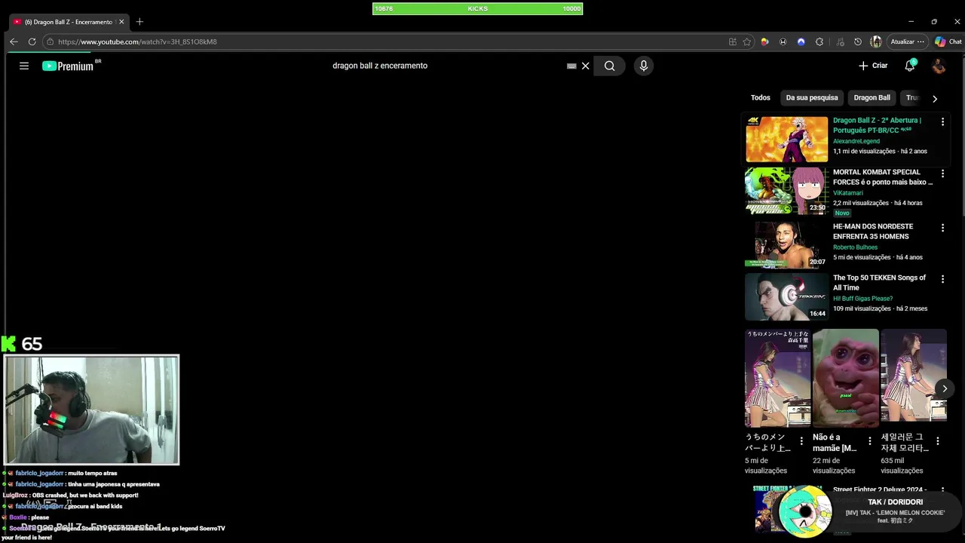Open the ViKatamari channel link

pos(848,193)
